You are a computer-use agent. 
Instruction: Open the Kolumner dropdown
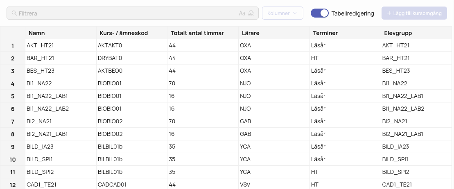[x=282, y=13]
